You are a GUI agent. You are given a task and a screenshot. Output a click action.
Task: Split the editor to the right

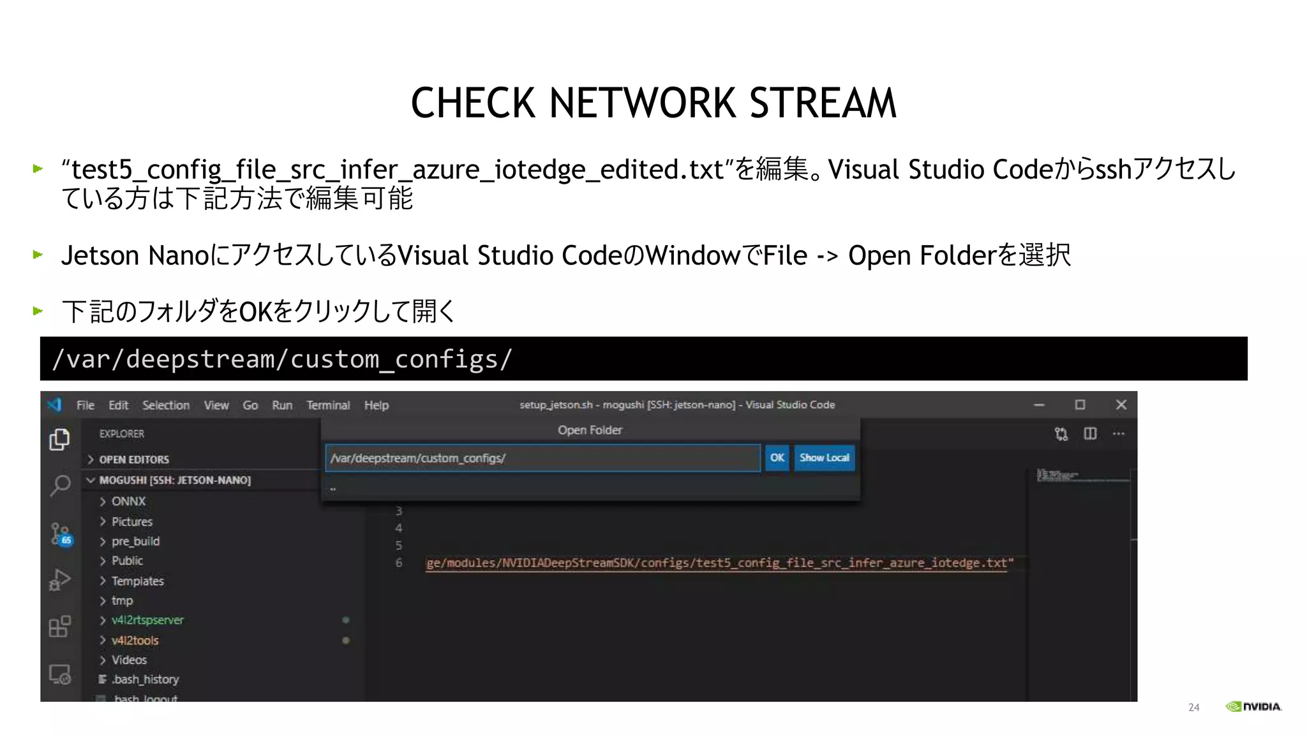tap(1090, 434)
